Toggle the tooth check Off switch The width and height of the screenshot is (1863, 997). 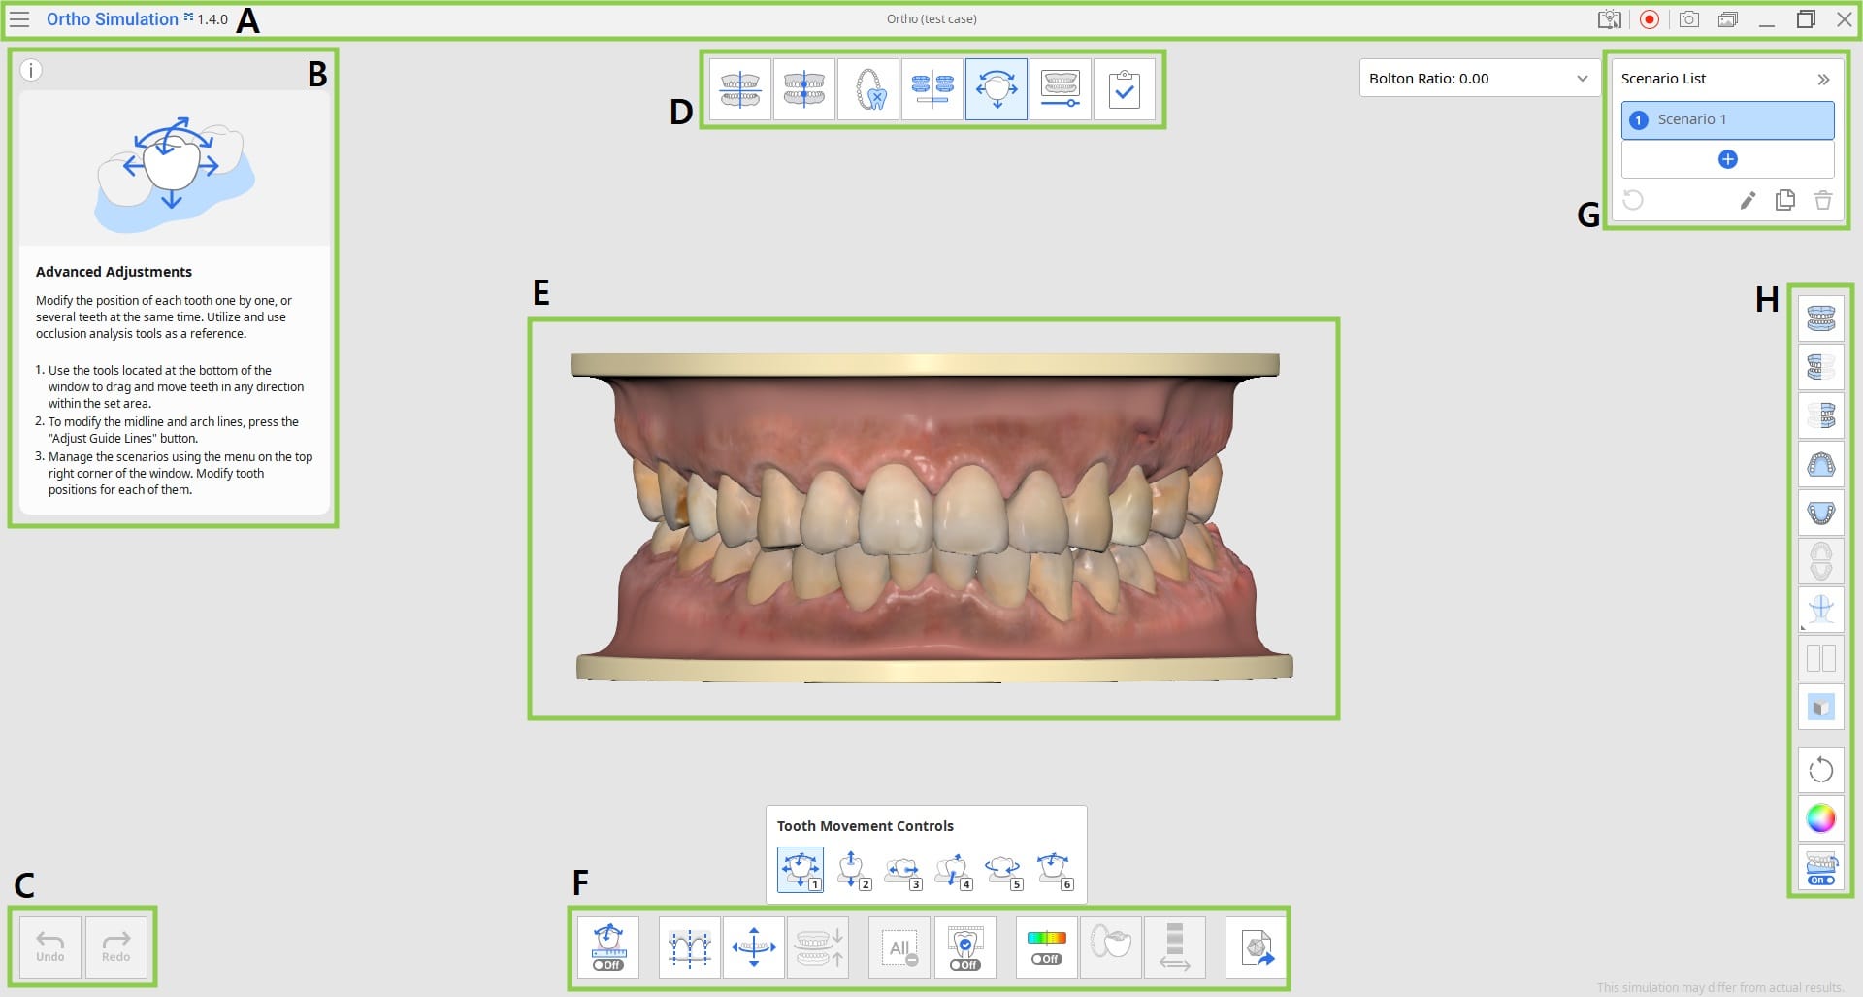[965, 947]
